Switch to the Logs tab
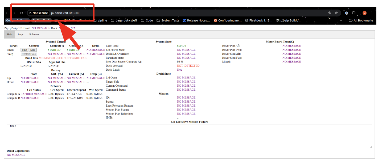The height and width of the screenshot is (160, 378). pos(21,35)
